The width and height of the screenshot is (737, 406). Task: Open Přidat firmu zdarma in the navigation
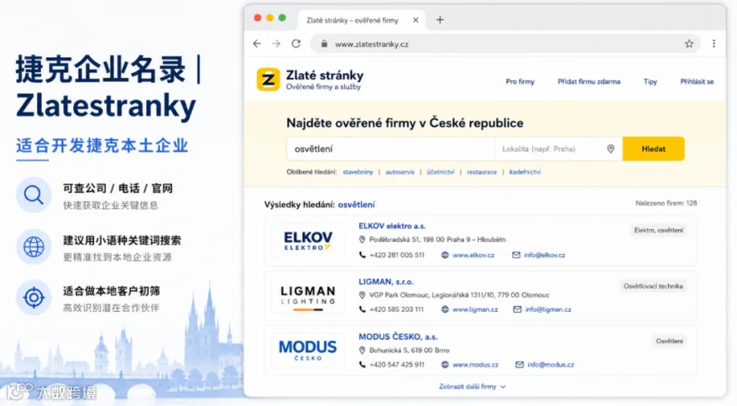(x=589, y=82)
